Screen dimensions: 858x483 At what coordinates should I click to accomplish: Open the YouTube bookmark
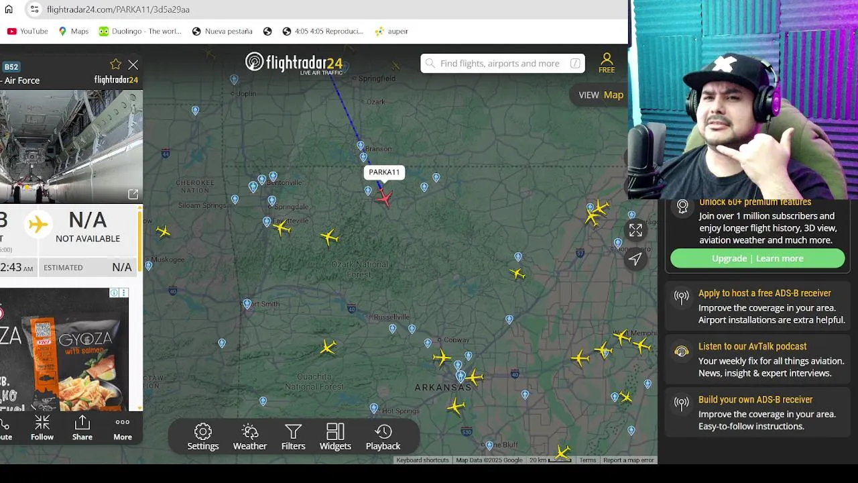click(27, 31)
